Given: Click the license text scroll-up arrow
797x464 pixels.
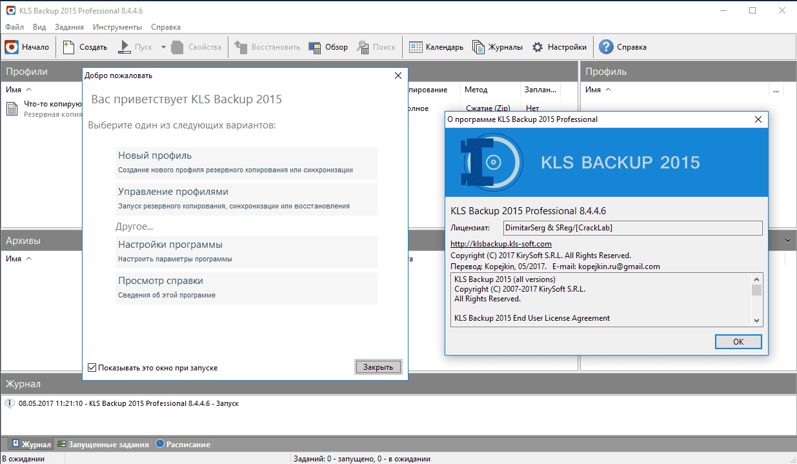Looking at the screenshot, I should tap(756, 279).
